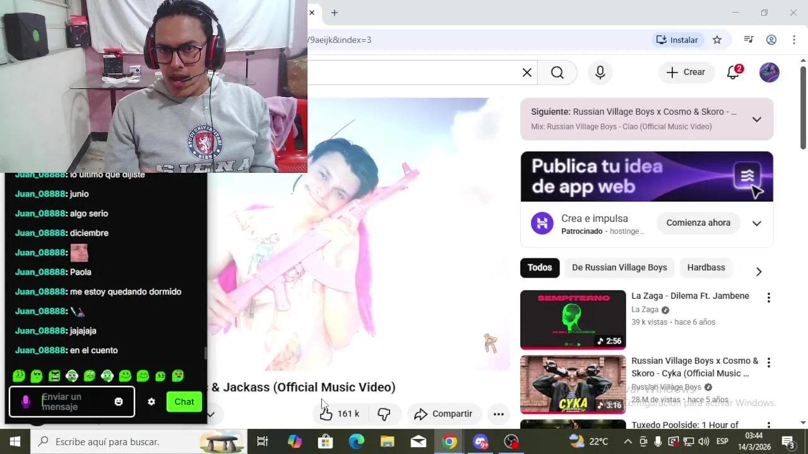808x454 pixels.
Task: Dislike the video with thumbs down
Action: pyautogui.click(x=384, y=414)
